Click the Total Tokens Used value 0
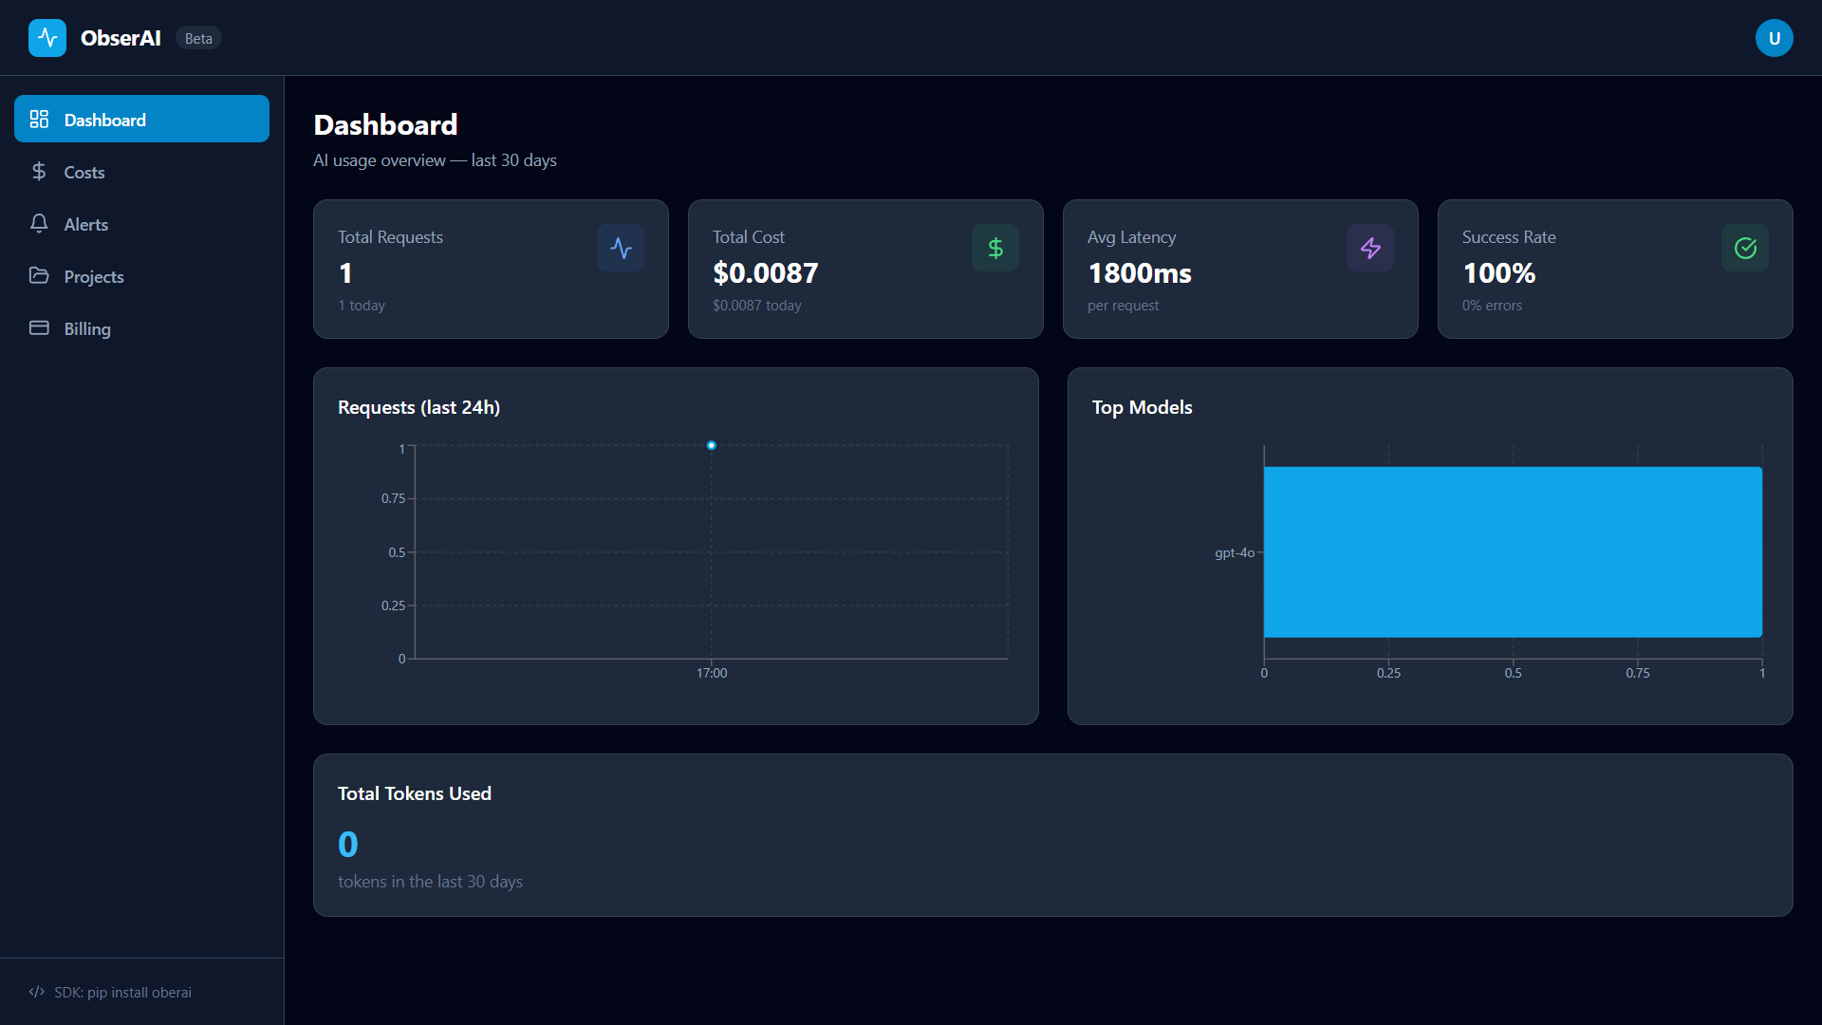Image resolution: width=1822 pixels, height=1025 pixels. pyautogui.click(x=348, y=844)
